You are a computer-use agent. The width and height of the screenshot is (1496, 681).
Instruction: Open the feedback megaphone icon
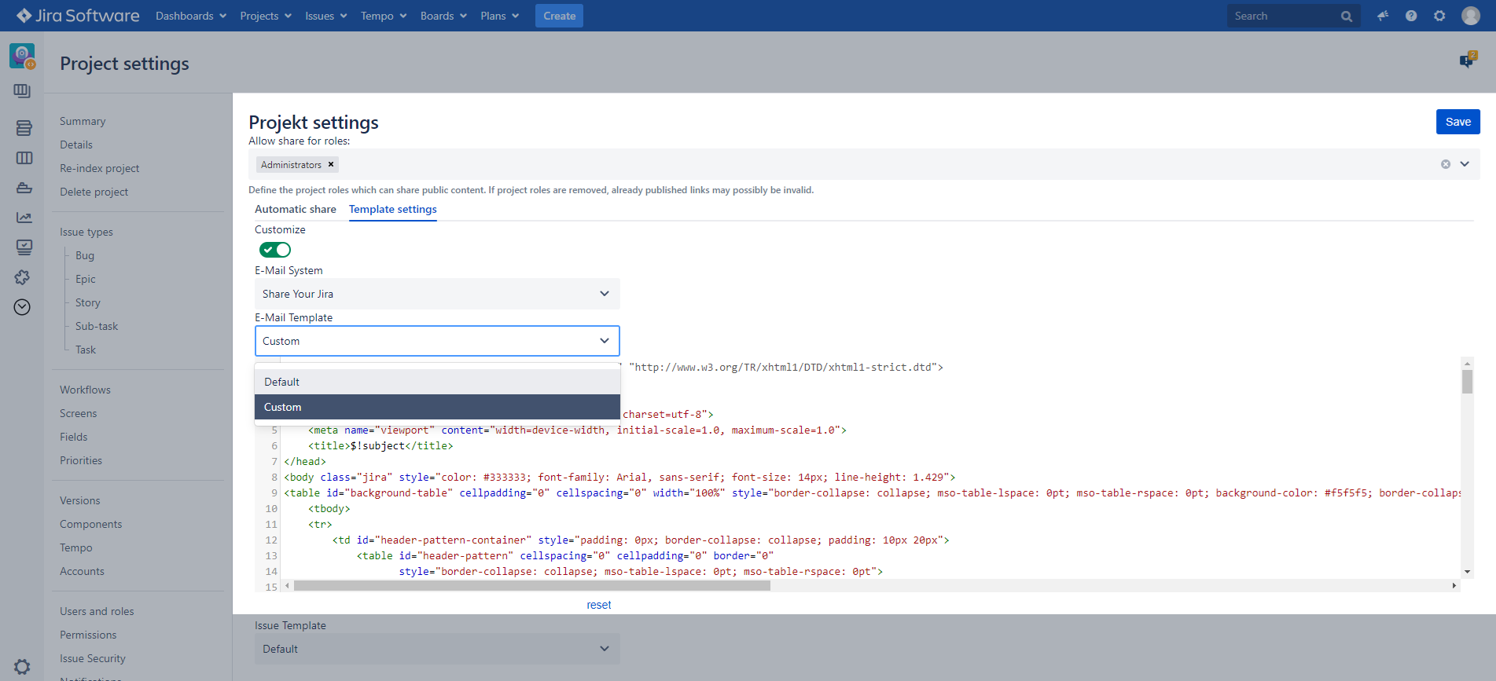pyautogui.click(x=1382, y=16)
